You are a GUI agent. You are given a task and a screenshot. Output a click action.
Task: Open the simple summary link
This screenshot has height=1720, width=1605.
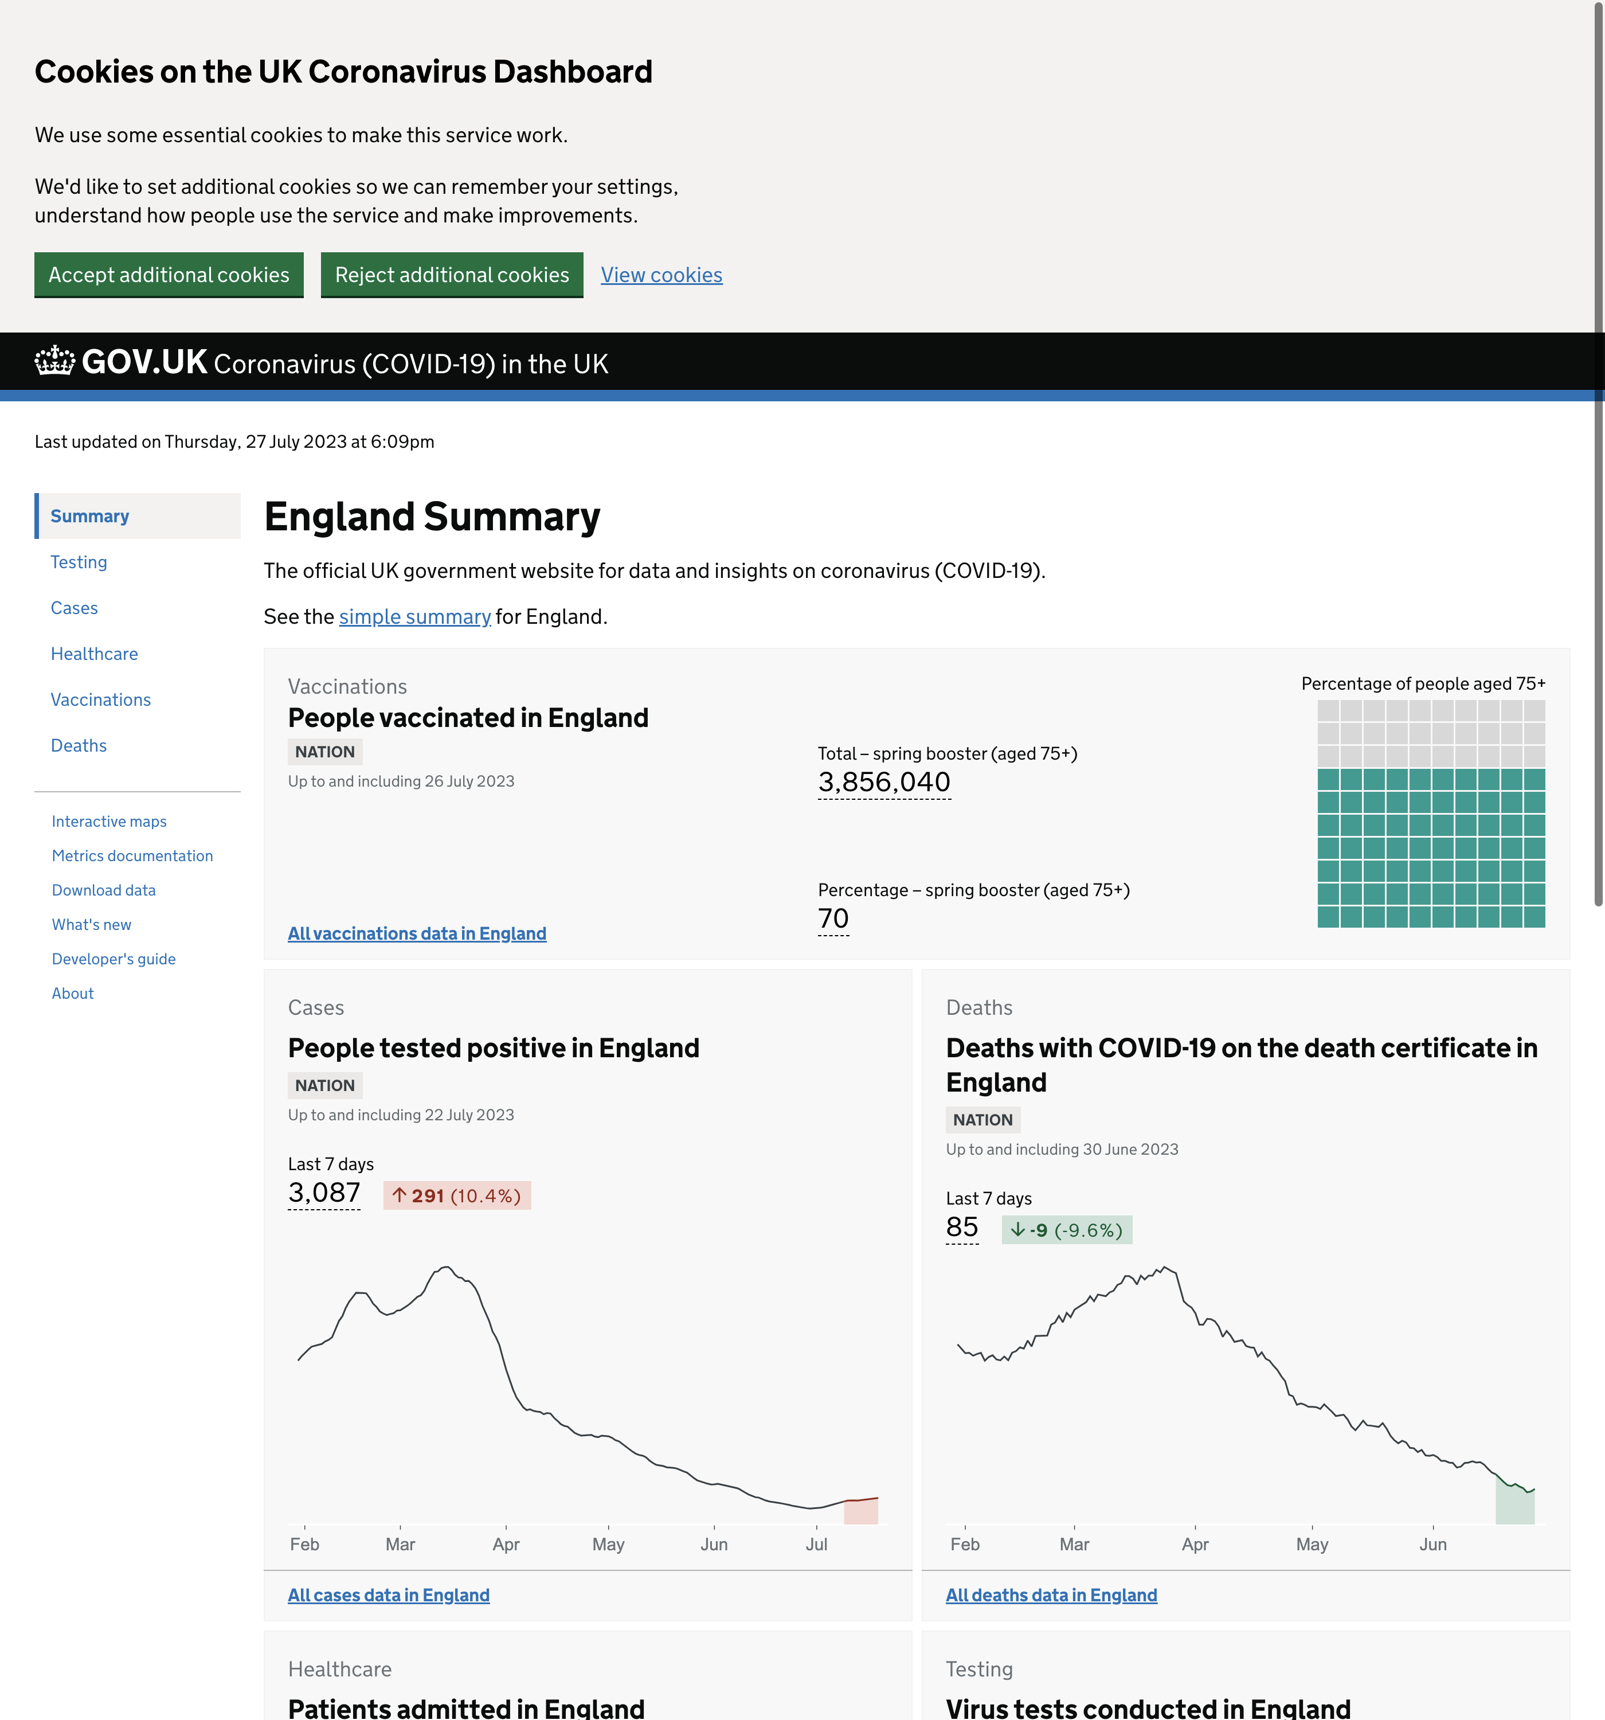click(414, 617)
